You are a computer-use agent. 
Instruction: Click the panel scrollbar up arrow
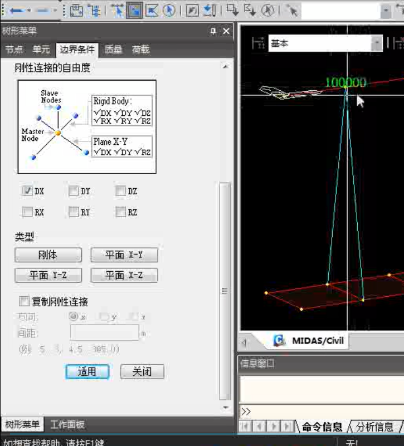[x=225, y=67]
